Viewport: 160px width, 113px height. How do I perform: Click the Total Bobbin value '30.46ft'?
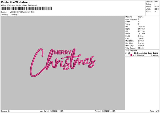(141, 48)
